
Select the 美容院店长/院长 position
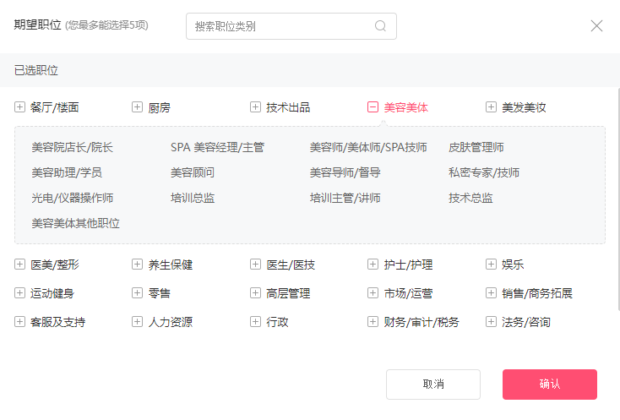[72, 147]
